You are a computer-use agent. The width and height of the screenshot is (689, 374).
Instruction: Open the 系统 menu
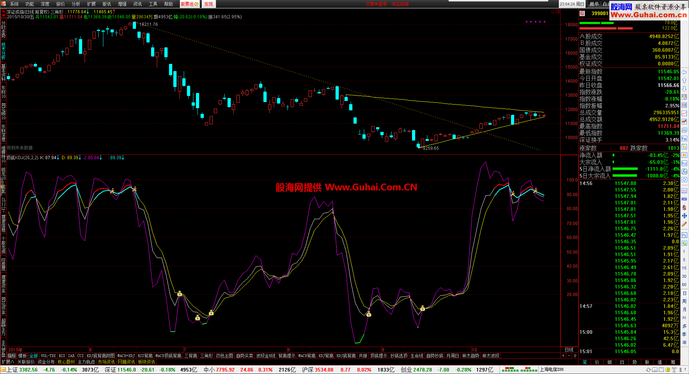point(14,4)
